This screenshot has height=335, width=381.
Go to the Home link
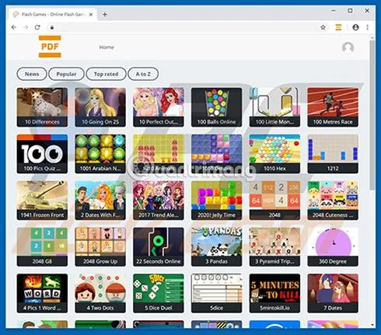coord(107,47)
